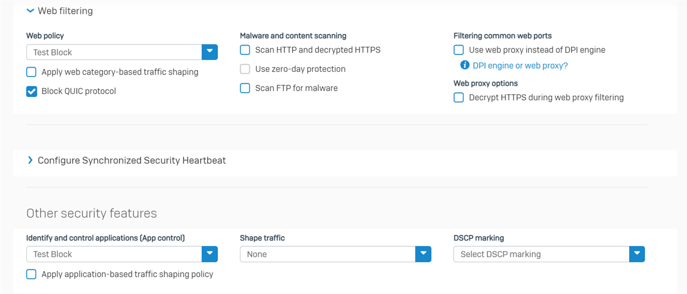Open the DPI engine or web proxy link
This screenshot has height=294, width=687.
point(520,65)
